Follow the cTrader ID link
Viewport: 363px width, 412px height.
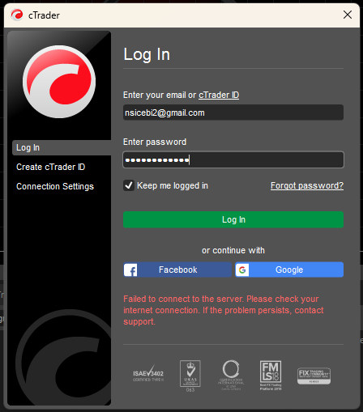point(219,95)
